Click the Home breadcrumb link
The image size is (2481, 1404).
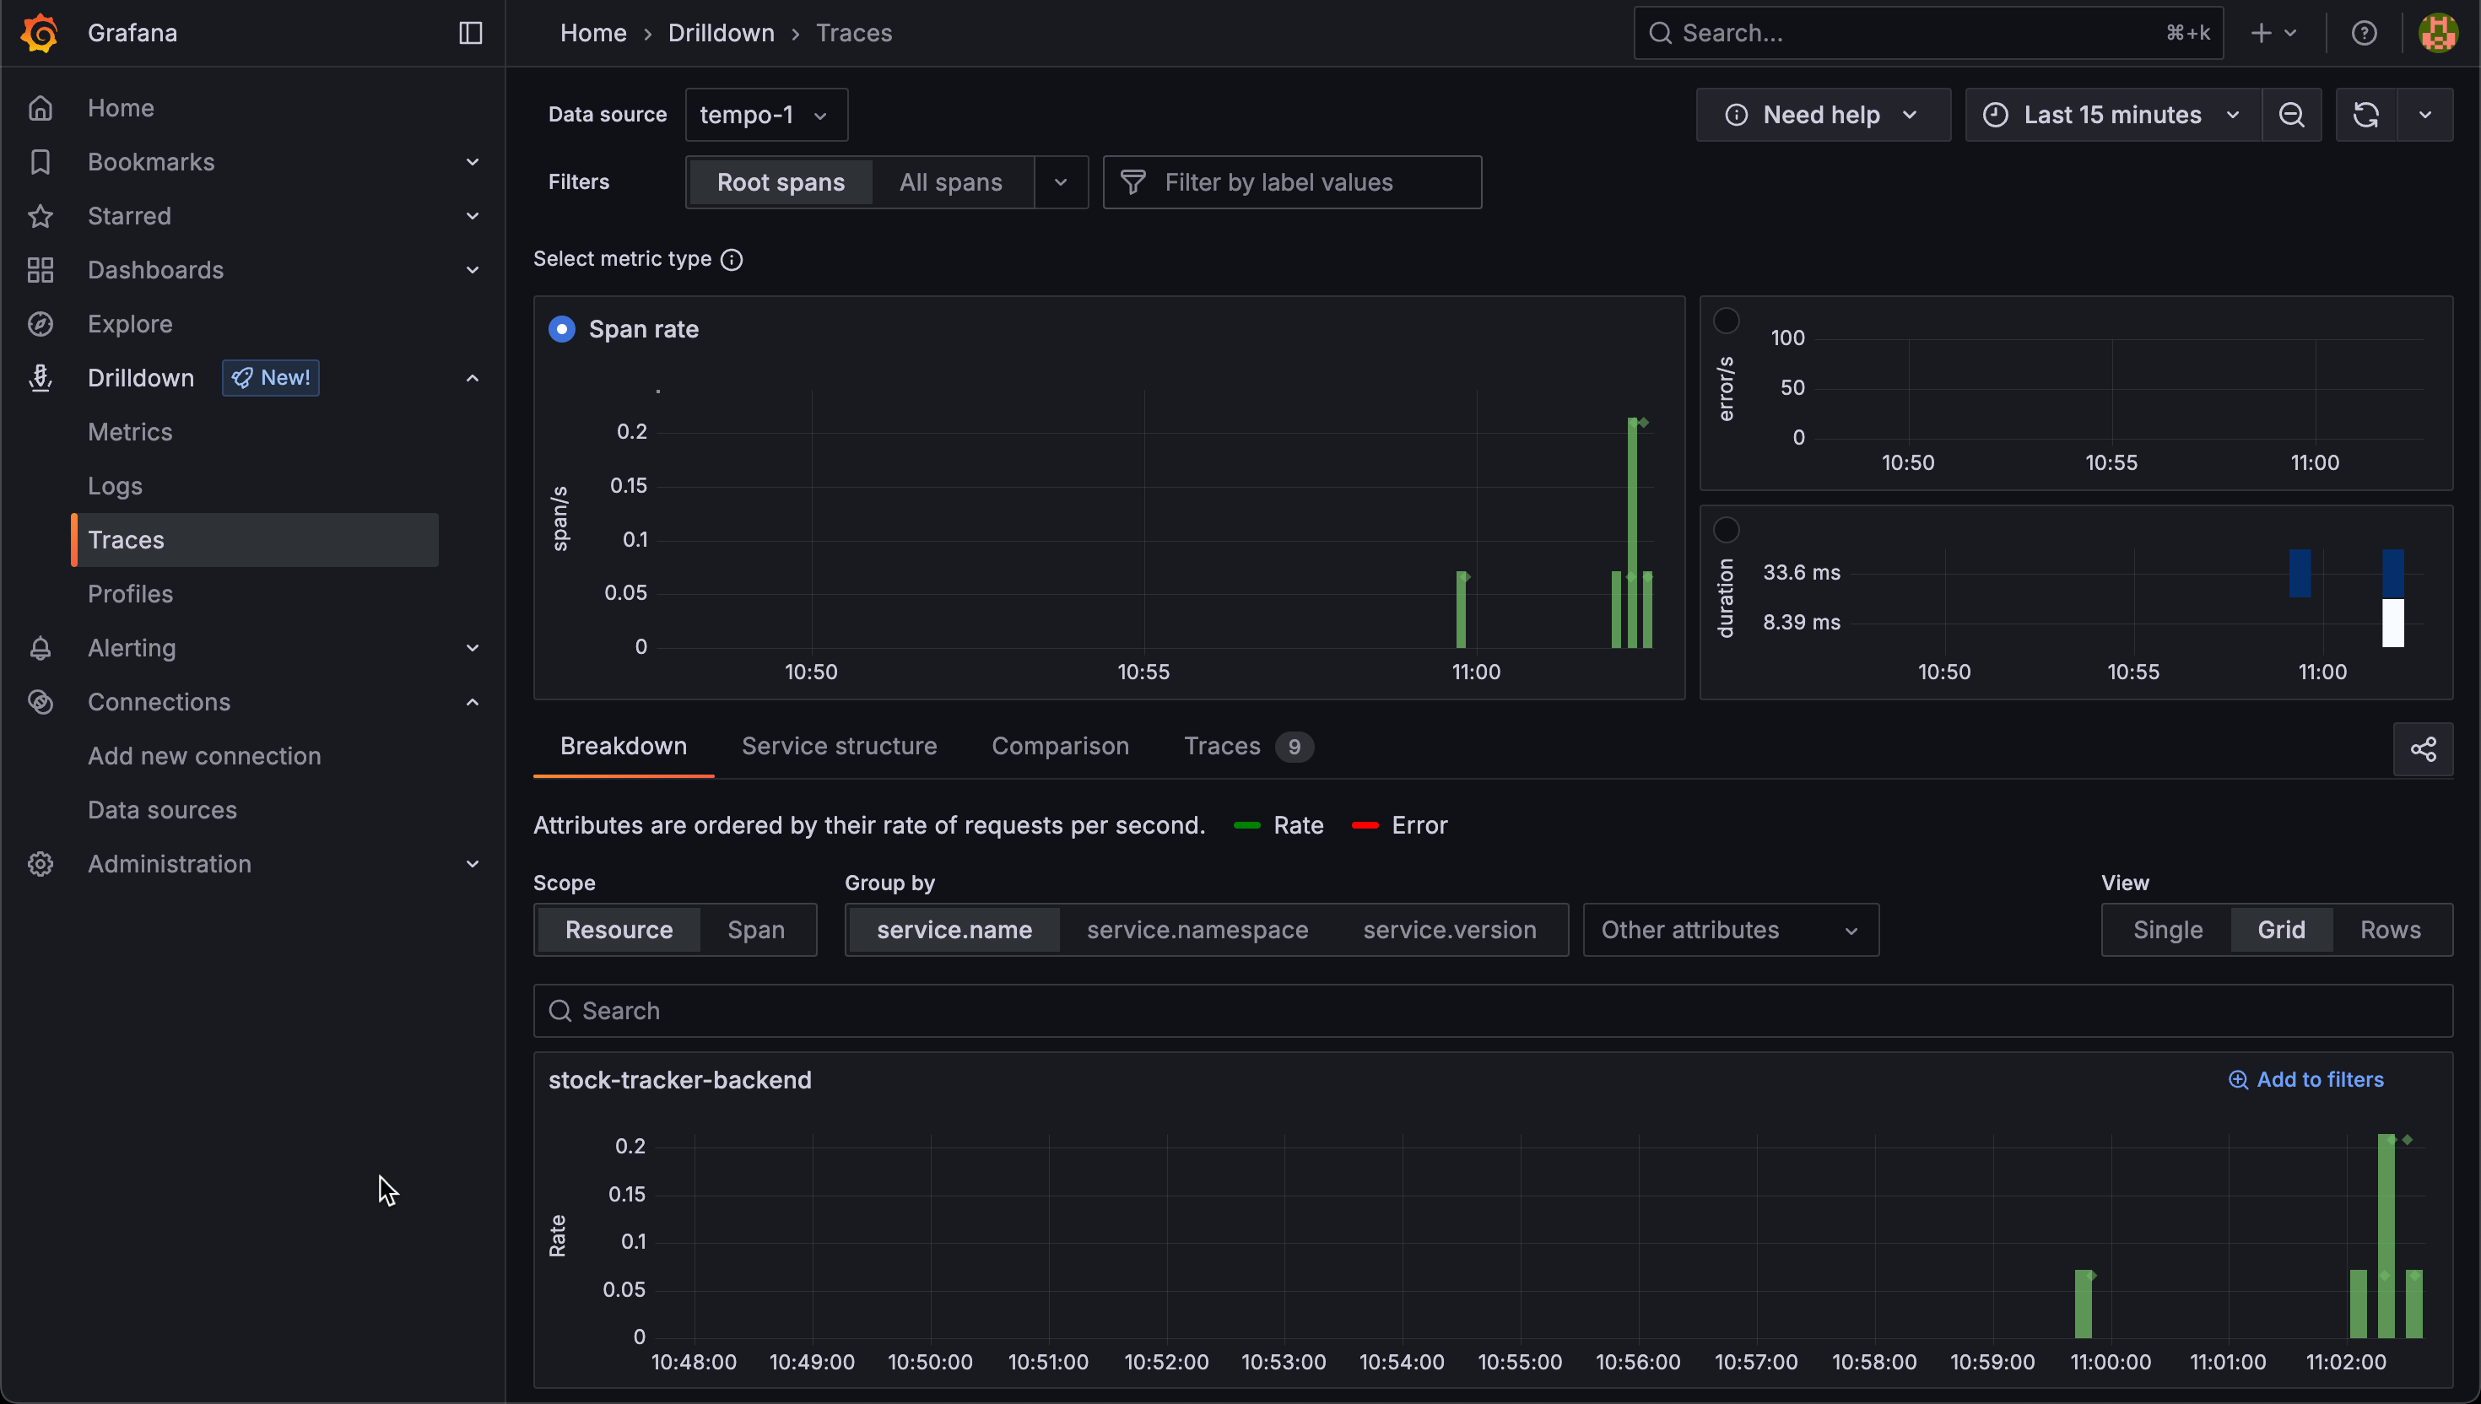click(593, 33)
